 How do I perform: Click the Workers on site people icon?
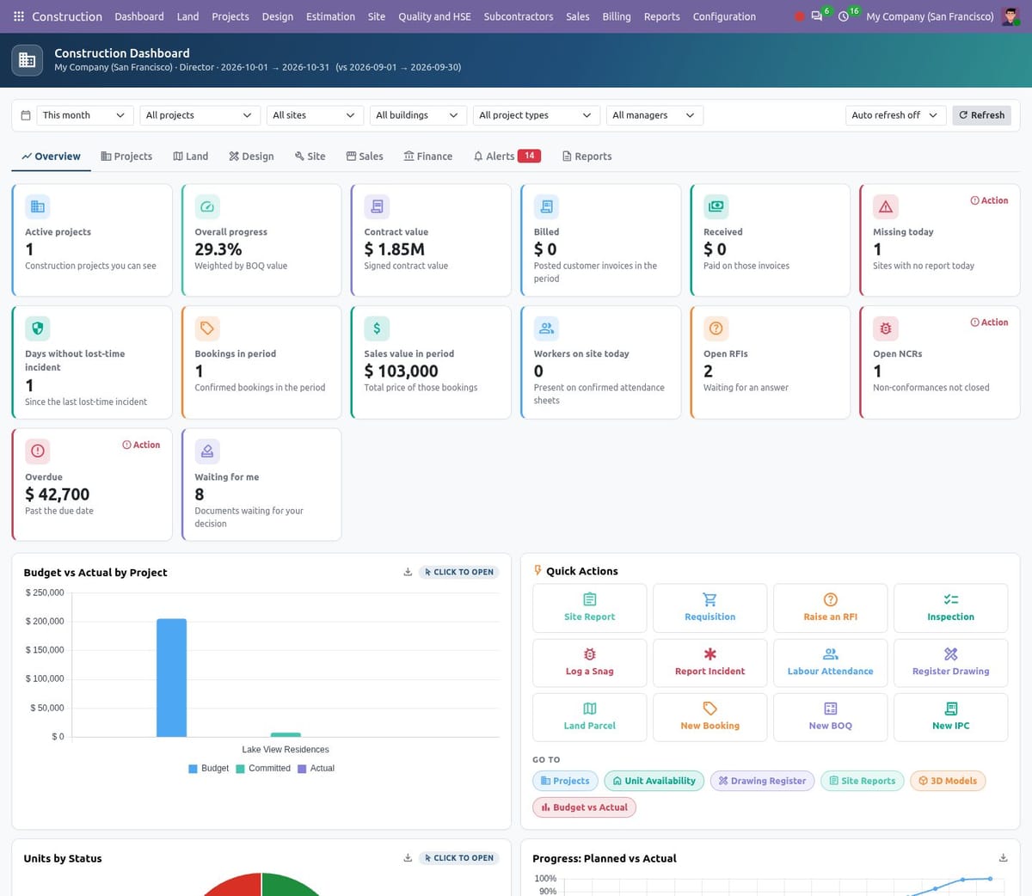pos(546,328)
